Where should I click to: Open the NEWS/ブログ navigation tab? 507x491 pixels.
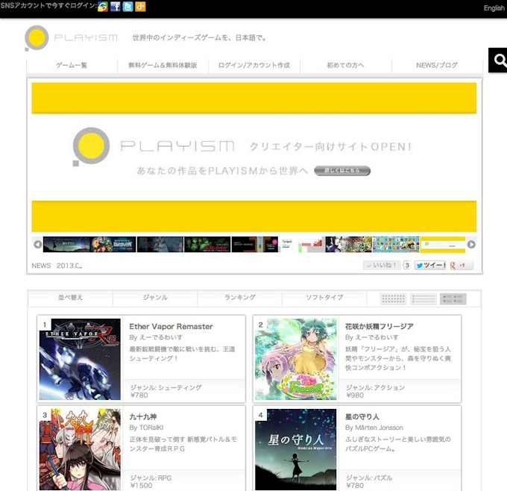pyautogui.click(x=437, y=66)
